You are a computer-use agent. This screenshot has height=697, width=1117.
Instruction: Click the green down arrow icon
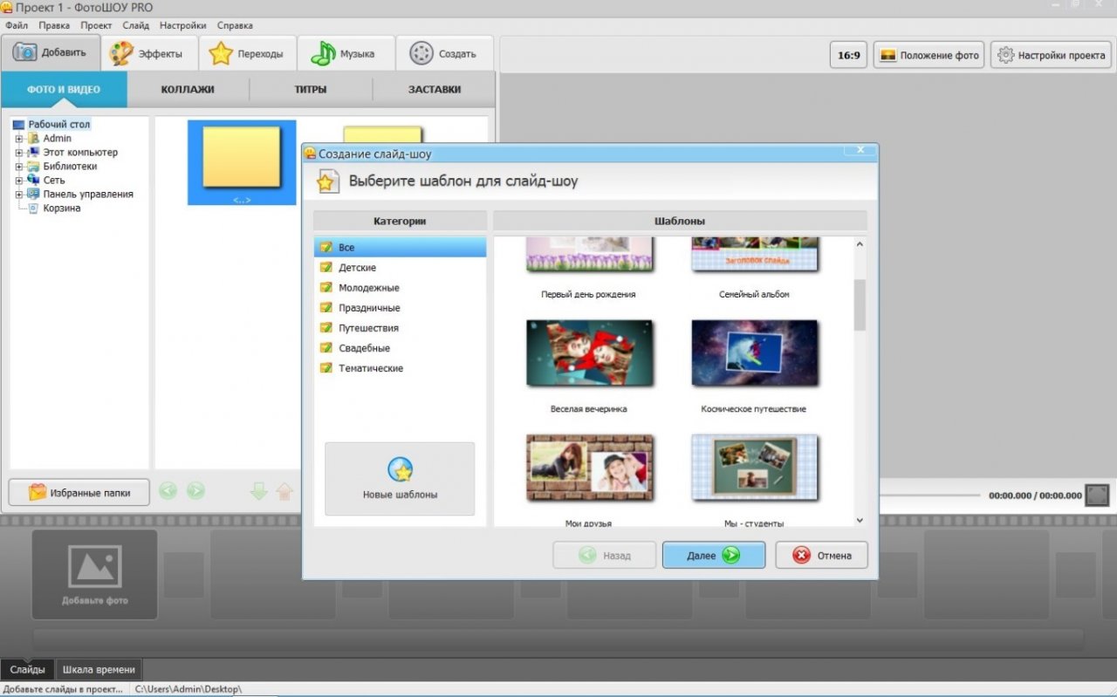click(x=258, y=491)
